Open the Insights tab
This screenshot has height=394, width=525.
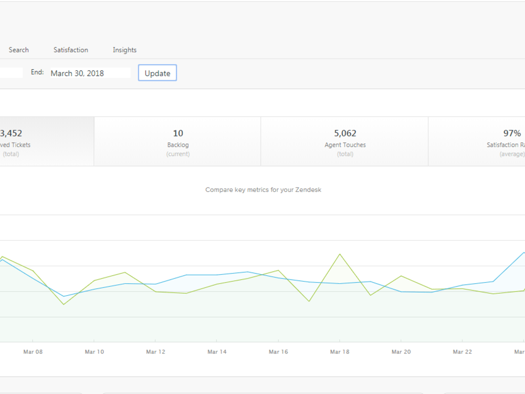click(124, 50)
